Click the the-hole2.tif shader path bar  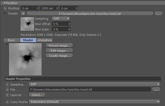coord(90,14)
